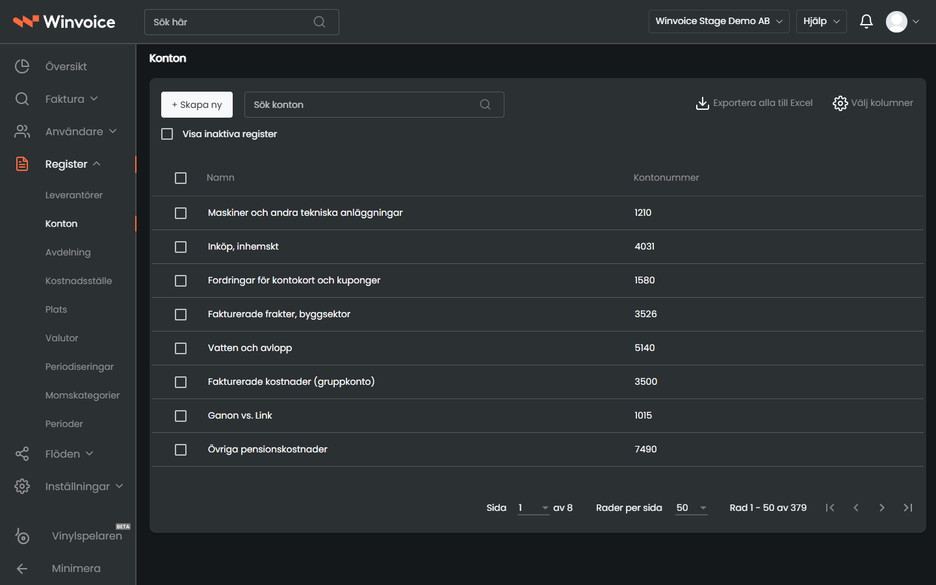Open the notifications bell
Image resolution: width=936 pixels, height=585 pixels.
[x=866, y=21]
